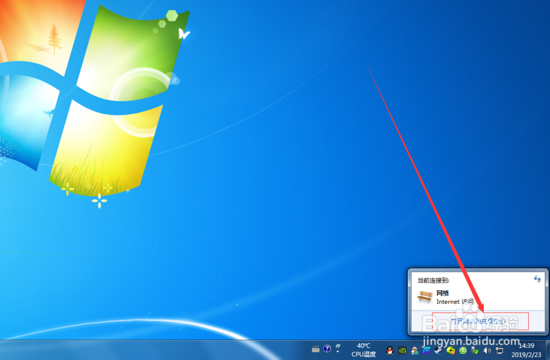This screenshot has width=550, height=360.
Task: Click the Internet 访问 status text
Action: [455, 302]
